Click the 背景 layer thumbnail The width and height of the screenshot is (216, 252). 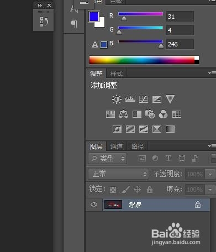tap(113, 204)
